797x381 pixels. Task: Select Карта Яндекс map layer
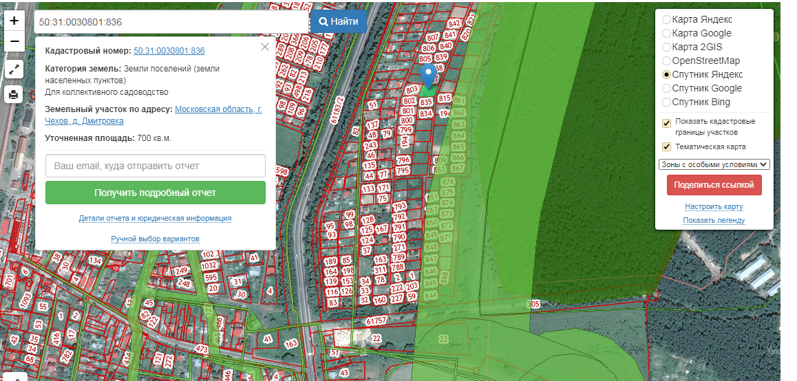(666, 19)
